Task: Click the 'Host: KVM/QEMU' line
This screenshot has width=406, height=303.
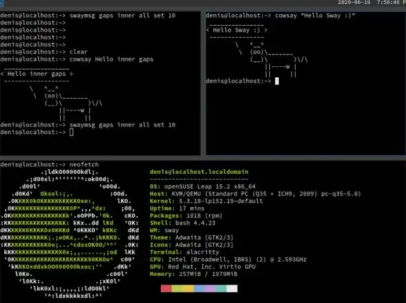Action: (x=255, y=194)
